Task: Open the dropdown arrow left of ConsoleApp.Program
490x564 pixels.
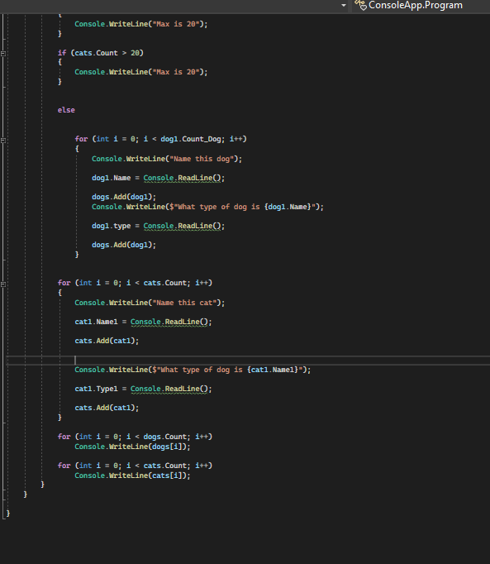Action: pyautogui.click(x=344, y=6)
